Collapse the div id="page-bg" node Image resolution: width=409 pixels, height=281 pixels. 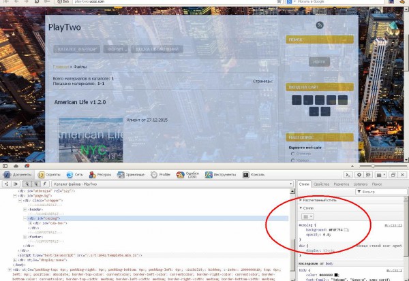point(15,195)
